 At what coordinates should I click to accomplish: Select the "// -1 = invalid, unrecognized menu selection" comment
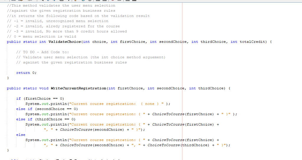click(58, 21)
